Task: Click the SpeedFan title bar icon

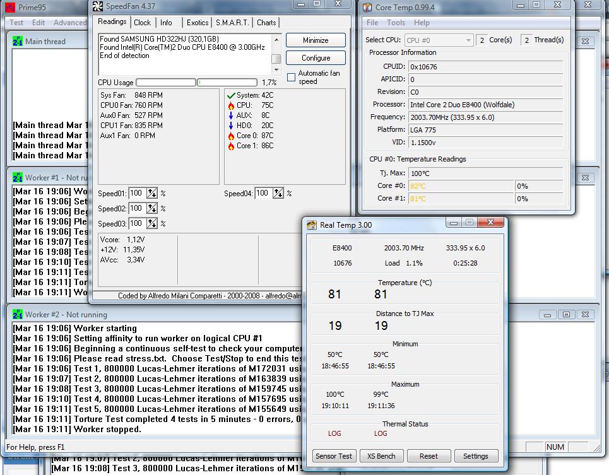Action: 98,6
